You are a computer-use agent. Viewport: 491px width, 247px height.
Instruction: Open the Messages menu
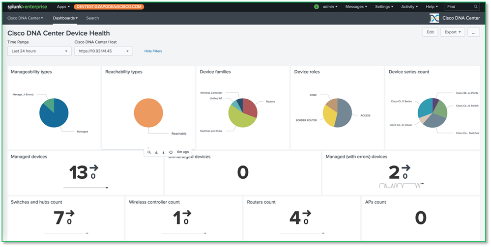(356, 6)
